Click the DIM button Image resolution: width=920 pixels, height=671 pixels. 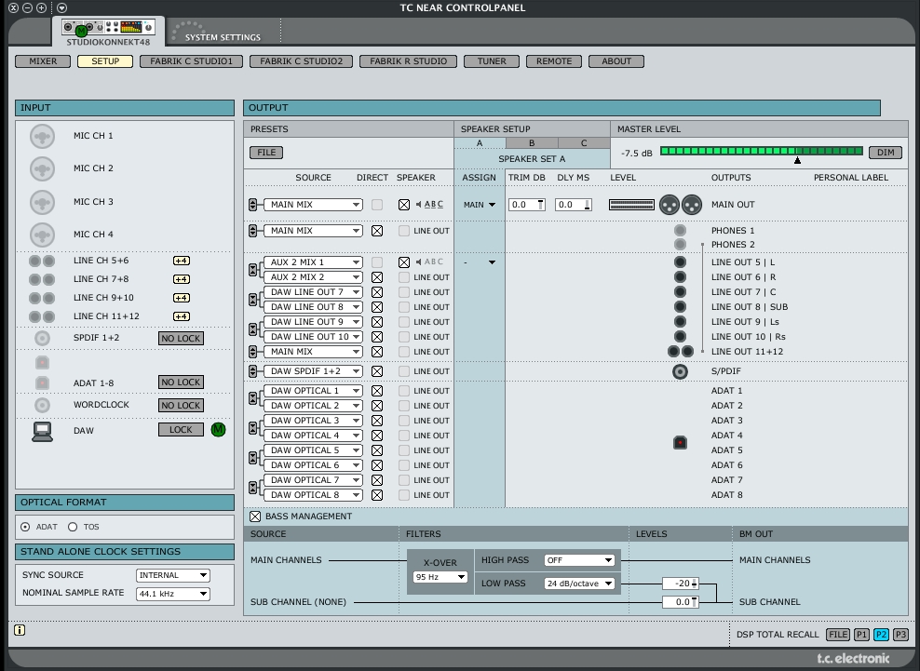(x=886, y=153)
